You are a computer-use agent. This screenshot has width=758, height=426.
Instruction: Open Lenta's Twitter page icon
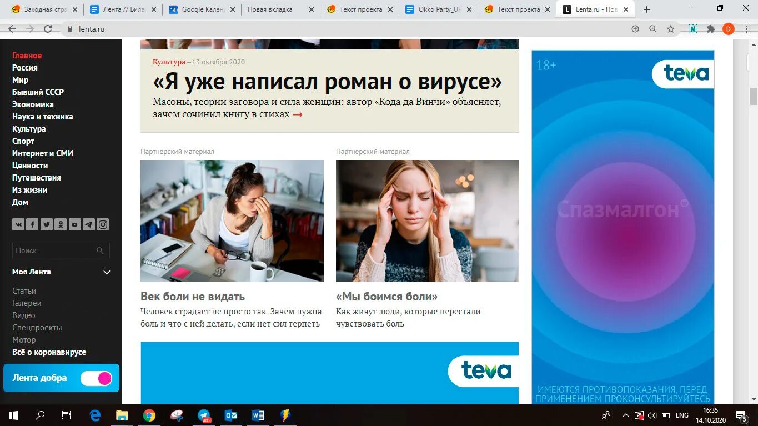[47, 224]
